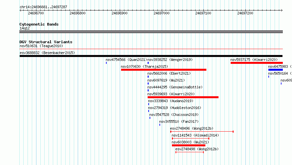This screenshot has height=165, width=292.
Task: Open variant nsv3547528 (Chaisson2019) label
Action: [x=174, y=115]
